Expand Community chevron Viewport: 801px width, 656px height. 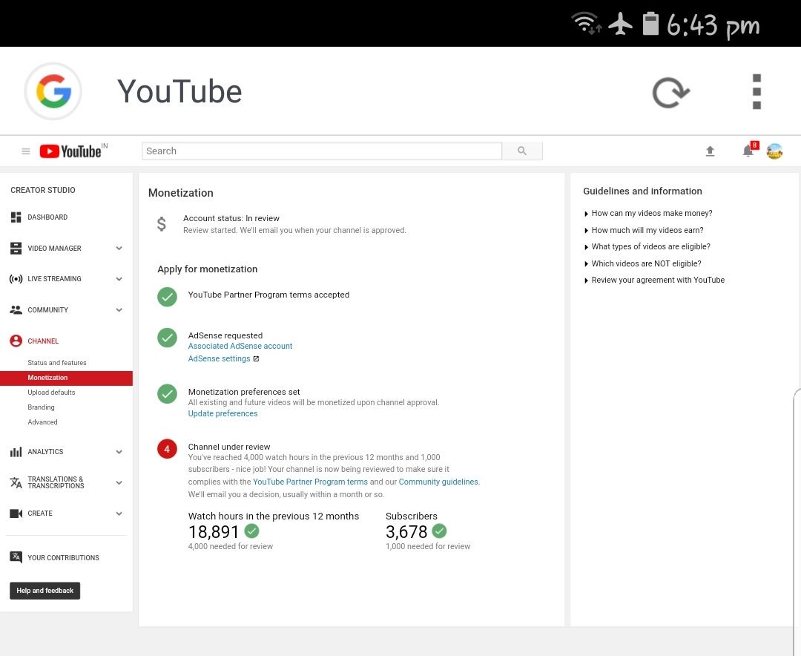(119, 310)
